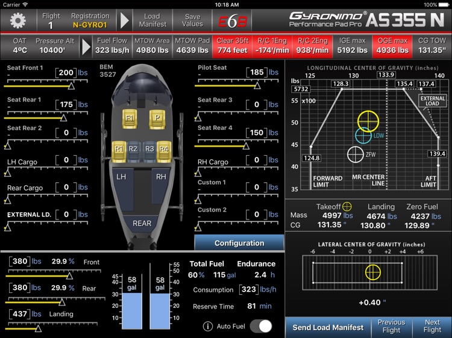Tap the Seat Rear 2 slider handle
Image resolution: width=452 pixels, height=338 pixels.
coord(7,146)
